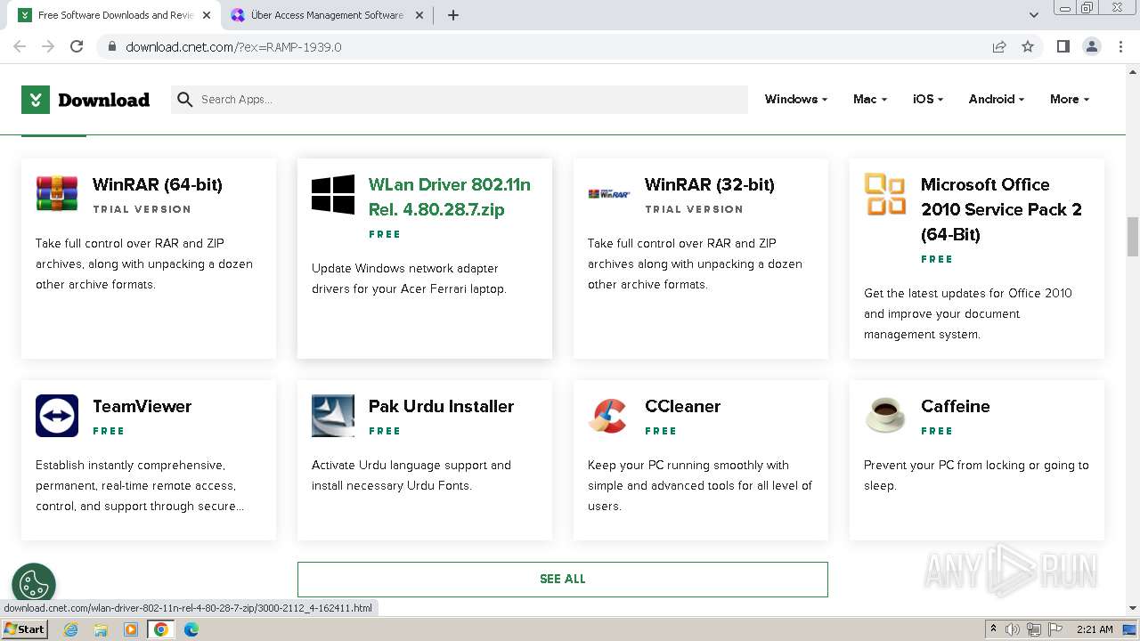Click the search magnifier icon
This screenshot has width=1140, height=641.
point(185,100)
